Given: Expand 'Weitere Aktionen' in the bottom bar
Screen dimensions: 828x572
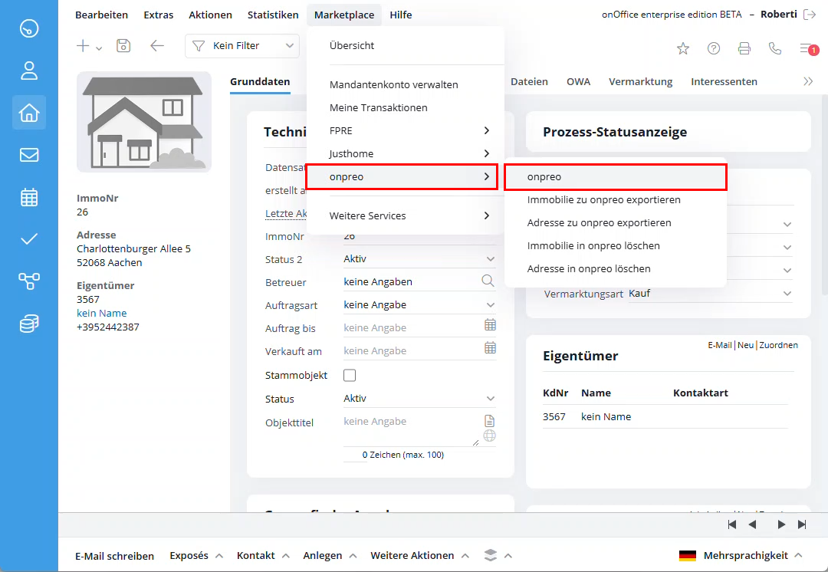Looking at the screenshot, I should click(x=414, y=555).
